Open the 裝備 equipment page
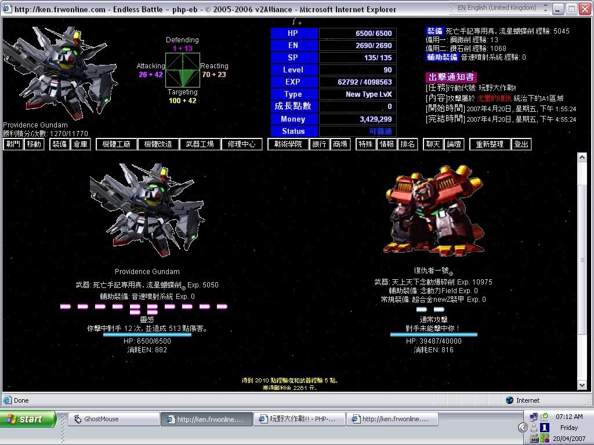 pyautogui.click(x=59, y=144)
